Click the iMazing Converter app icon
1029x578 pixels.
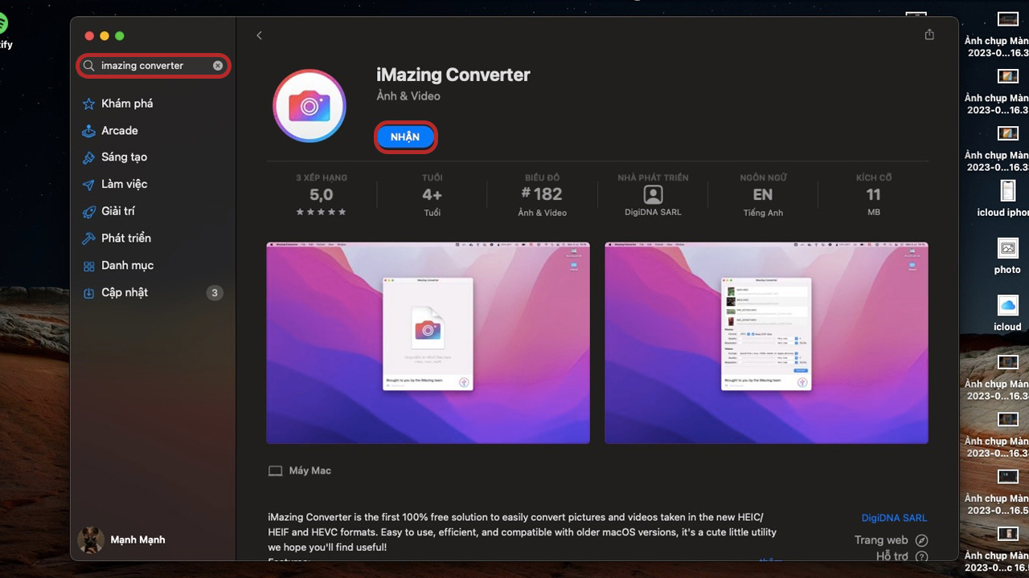(x=310, y=106)
